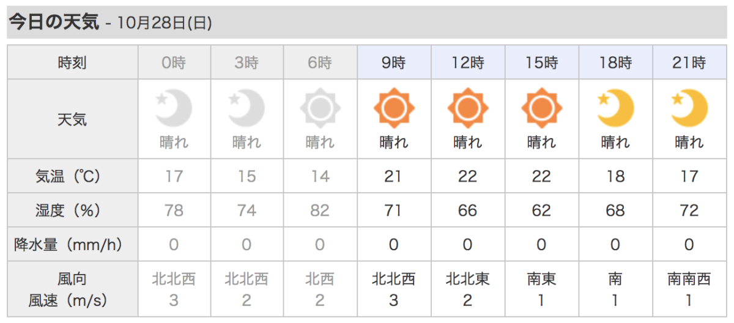
Task: Click the orange sun icon for 9時
Action: 394,110
